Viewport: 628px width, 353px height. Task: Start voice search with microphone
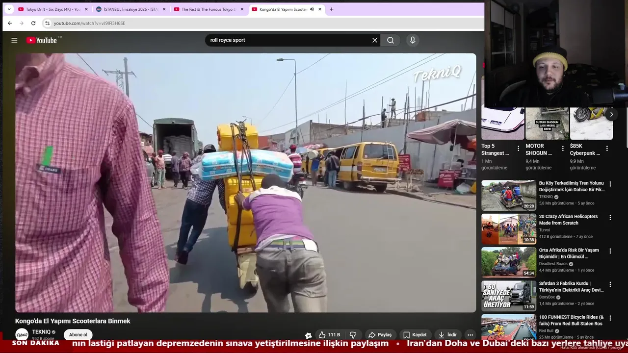(413, 40)
